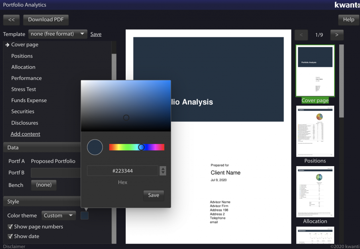Save the selected color in picker
The width and height of the screenshot is (360, 249).
click(154, 195)
